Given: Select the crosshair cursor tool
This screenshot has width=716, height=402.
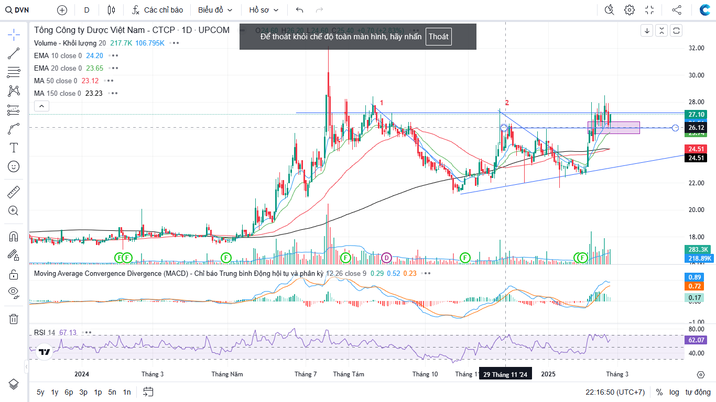Looking at the screenshot, I should coord(14,35).
